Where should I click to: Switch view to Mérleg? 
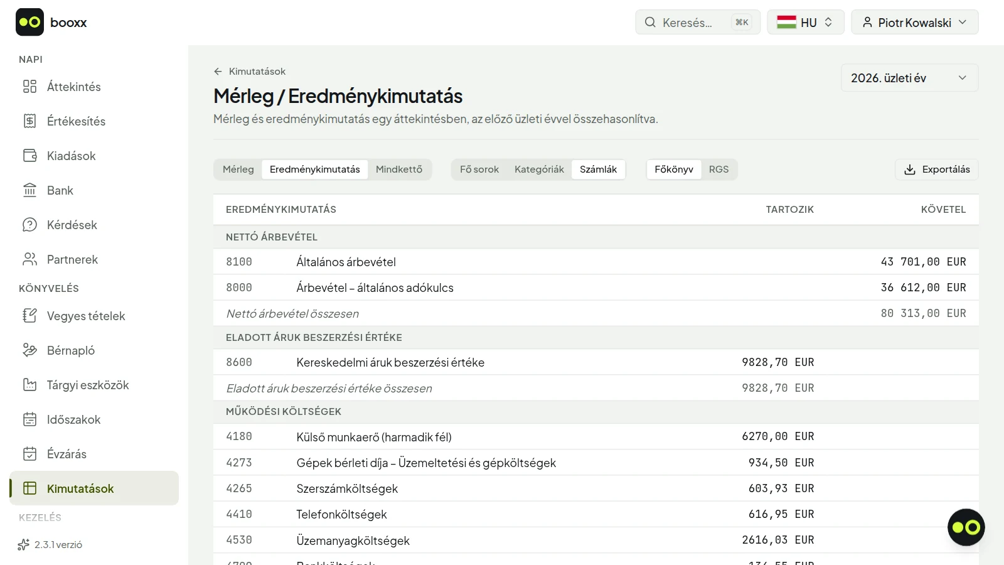pyautogui.click(x=238, y=169)
